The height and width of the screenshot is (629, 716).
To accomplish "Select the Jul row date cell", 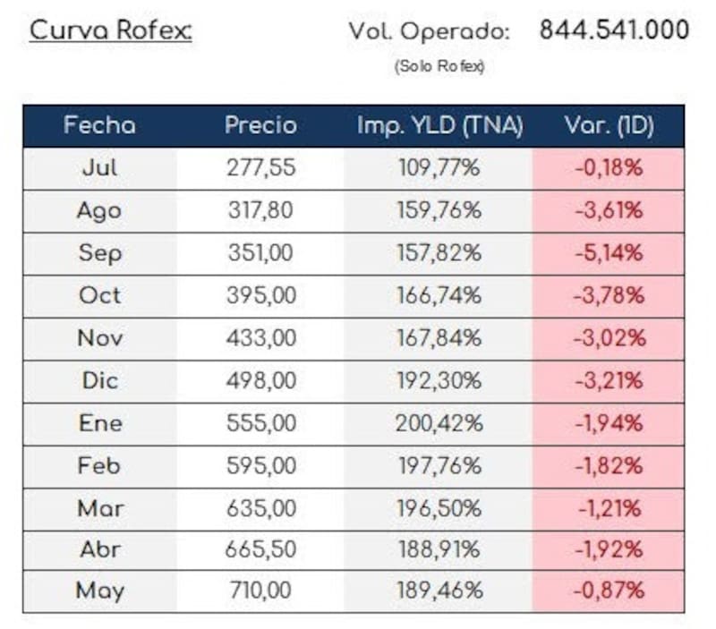I will click(x=99, y=168).
